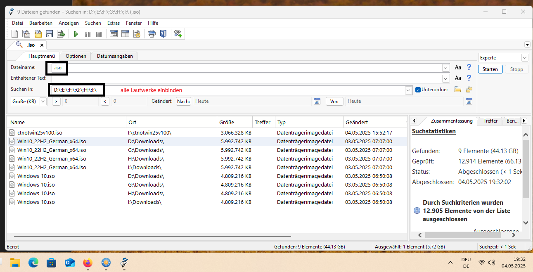Click the single folder browse icon

coord(457,90)
